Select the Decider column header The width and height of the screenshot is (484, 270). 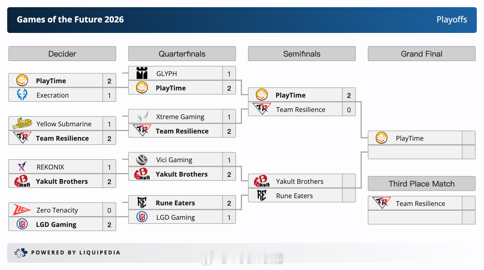62,54
